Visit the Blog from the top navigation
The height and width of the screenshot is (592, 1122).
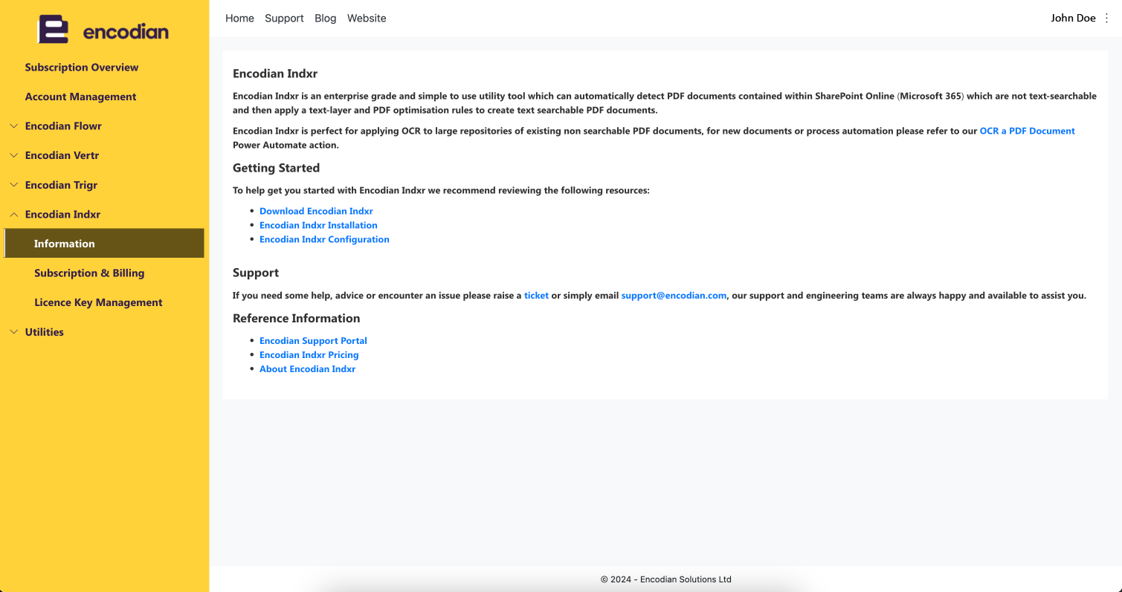(326, 18)
